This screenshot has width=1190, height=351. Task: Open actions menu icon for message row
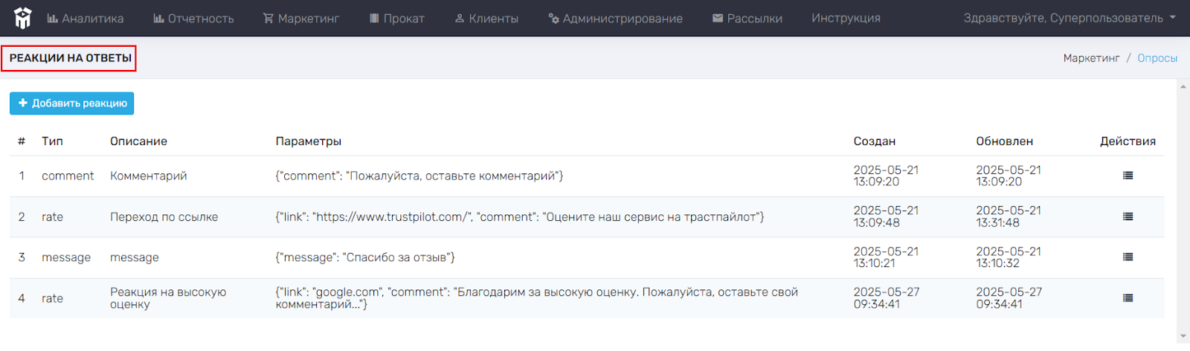(1128, 257)
